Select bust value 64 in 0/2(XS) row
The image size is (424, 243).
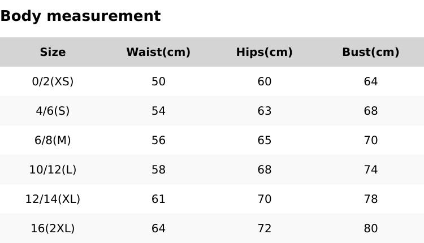click(x=370, y=82)
